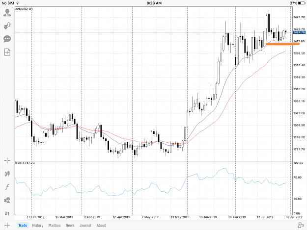Tap the new order document icon

coord(7,52)
